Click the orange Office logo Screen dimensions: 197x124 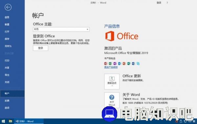point(121,36)
